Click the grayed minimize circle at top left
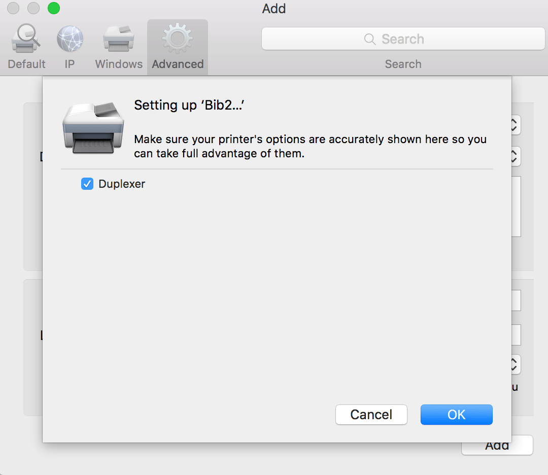Screen dimensions: 548x475 tap(33, 8)
